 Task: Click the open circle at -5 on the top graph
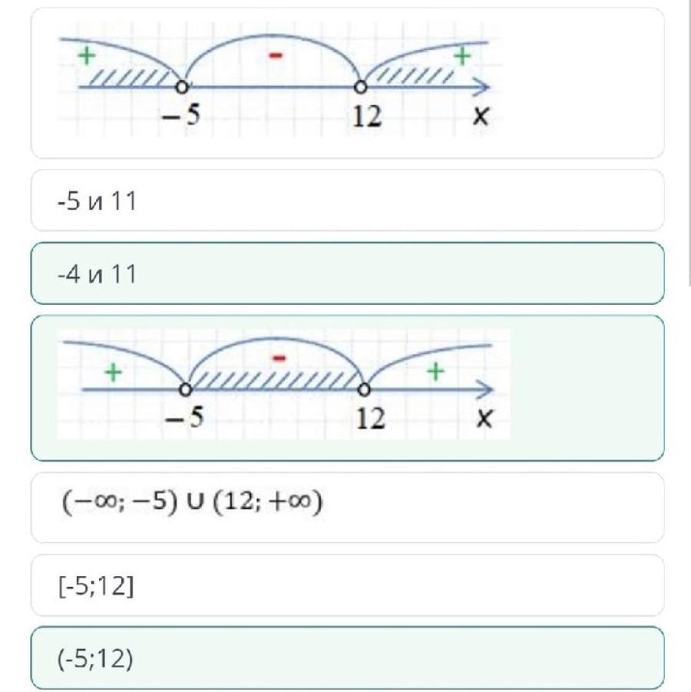[183, 86]
